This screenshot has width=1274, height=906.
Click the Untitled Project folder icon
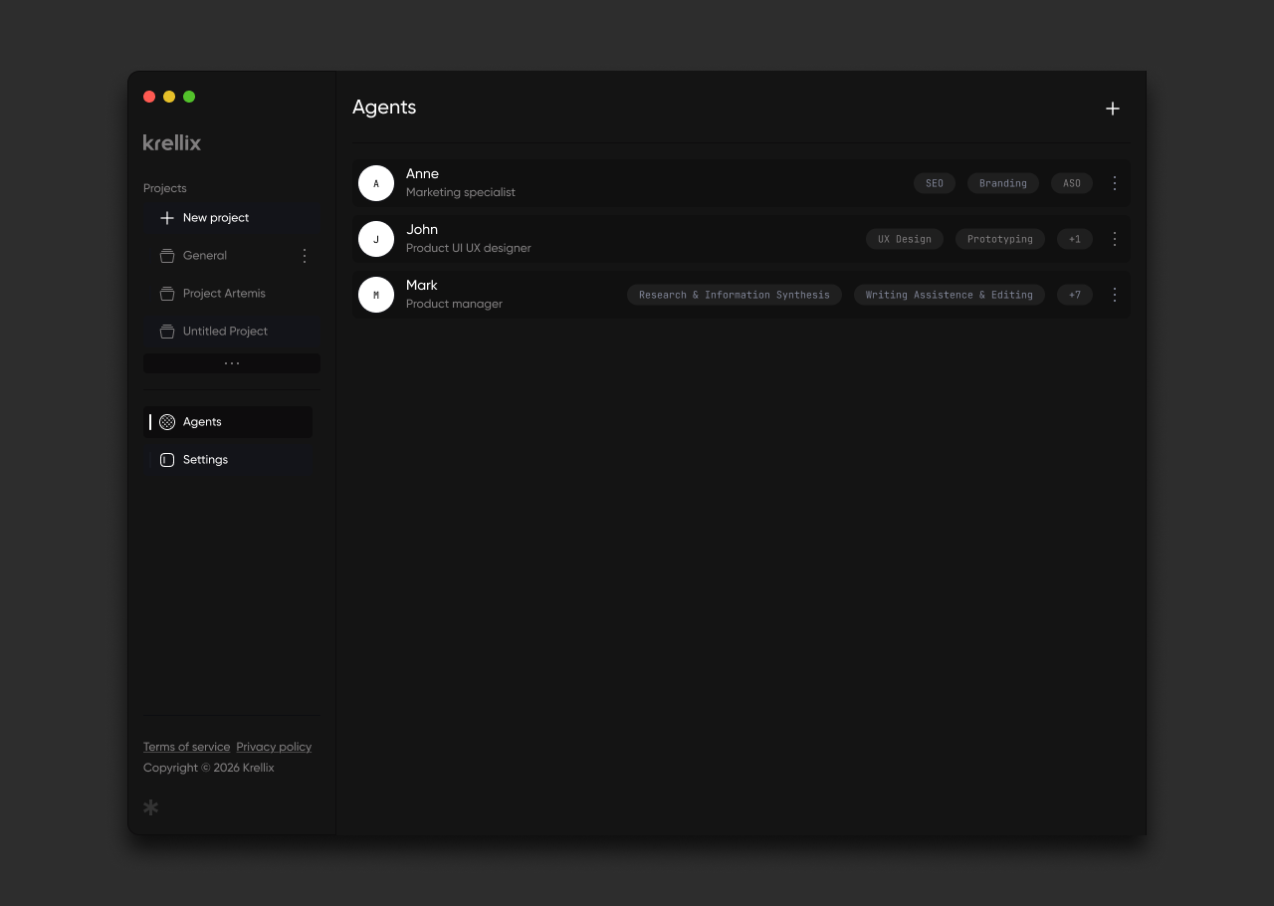tap(167, 332)
